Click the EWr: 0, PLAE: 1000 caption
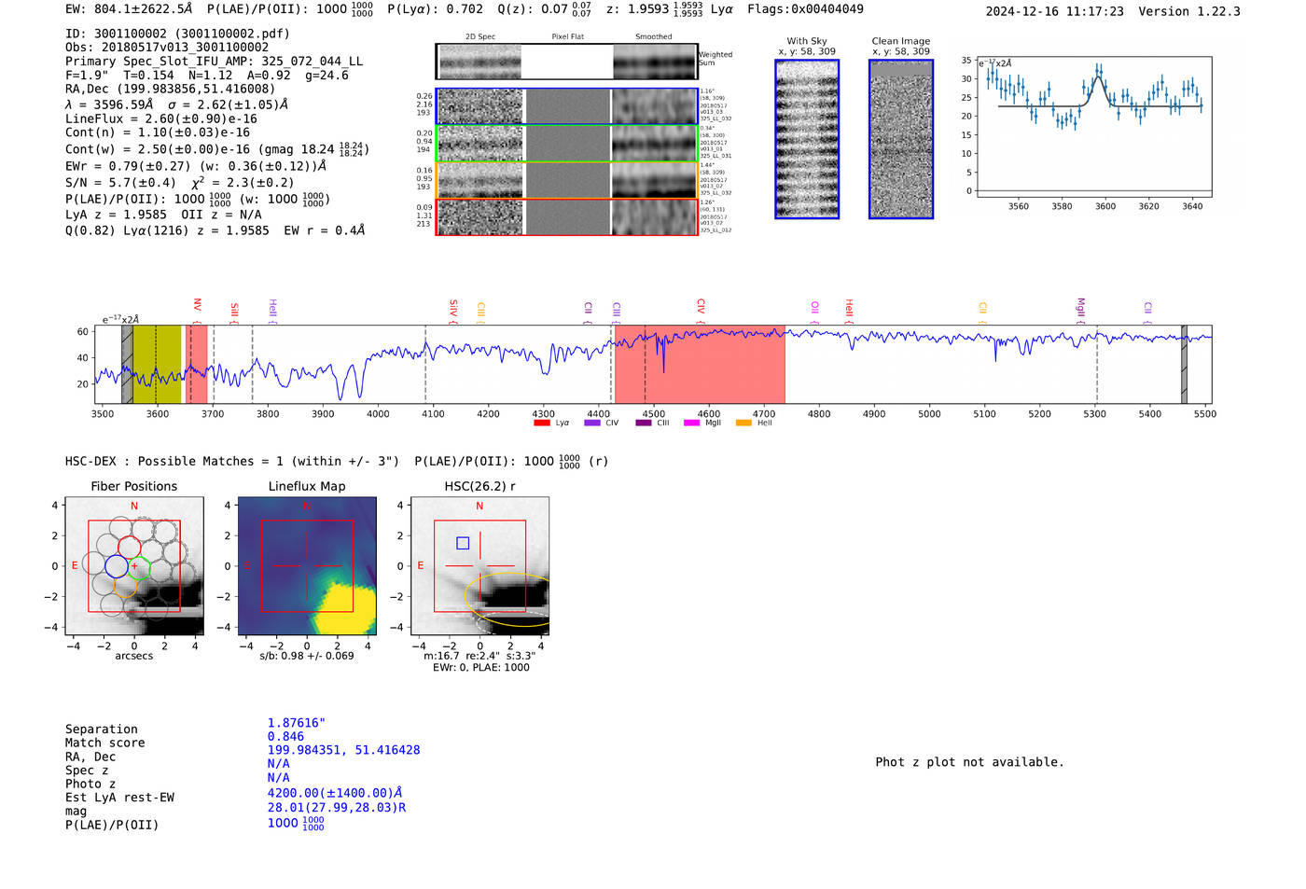This screenshot has height=889, width=1306. click(480, 667)
